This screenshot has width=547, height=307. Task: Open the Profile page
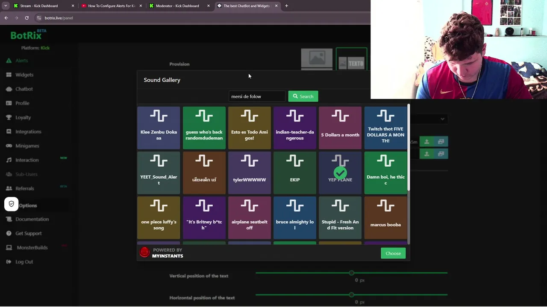click(x=22, y=103)
